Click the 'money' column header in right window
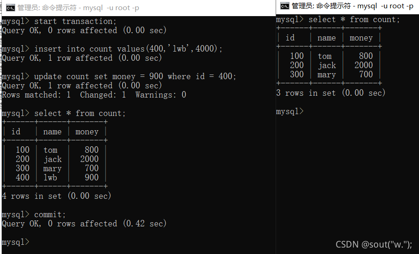This screenshot has width=419, height=254. pos(361,38)
